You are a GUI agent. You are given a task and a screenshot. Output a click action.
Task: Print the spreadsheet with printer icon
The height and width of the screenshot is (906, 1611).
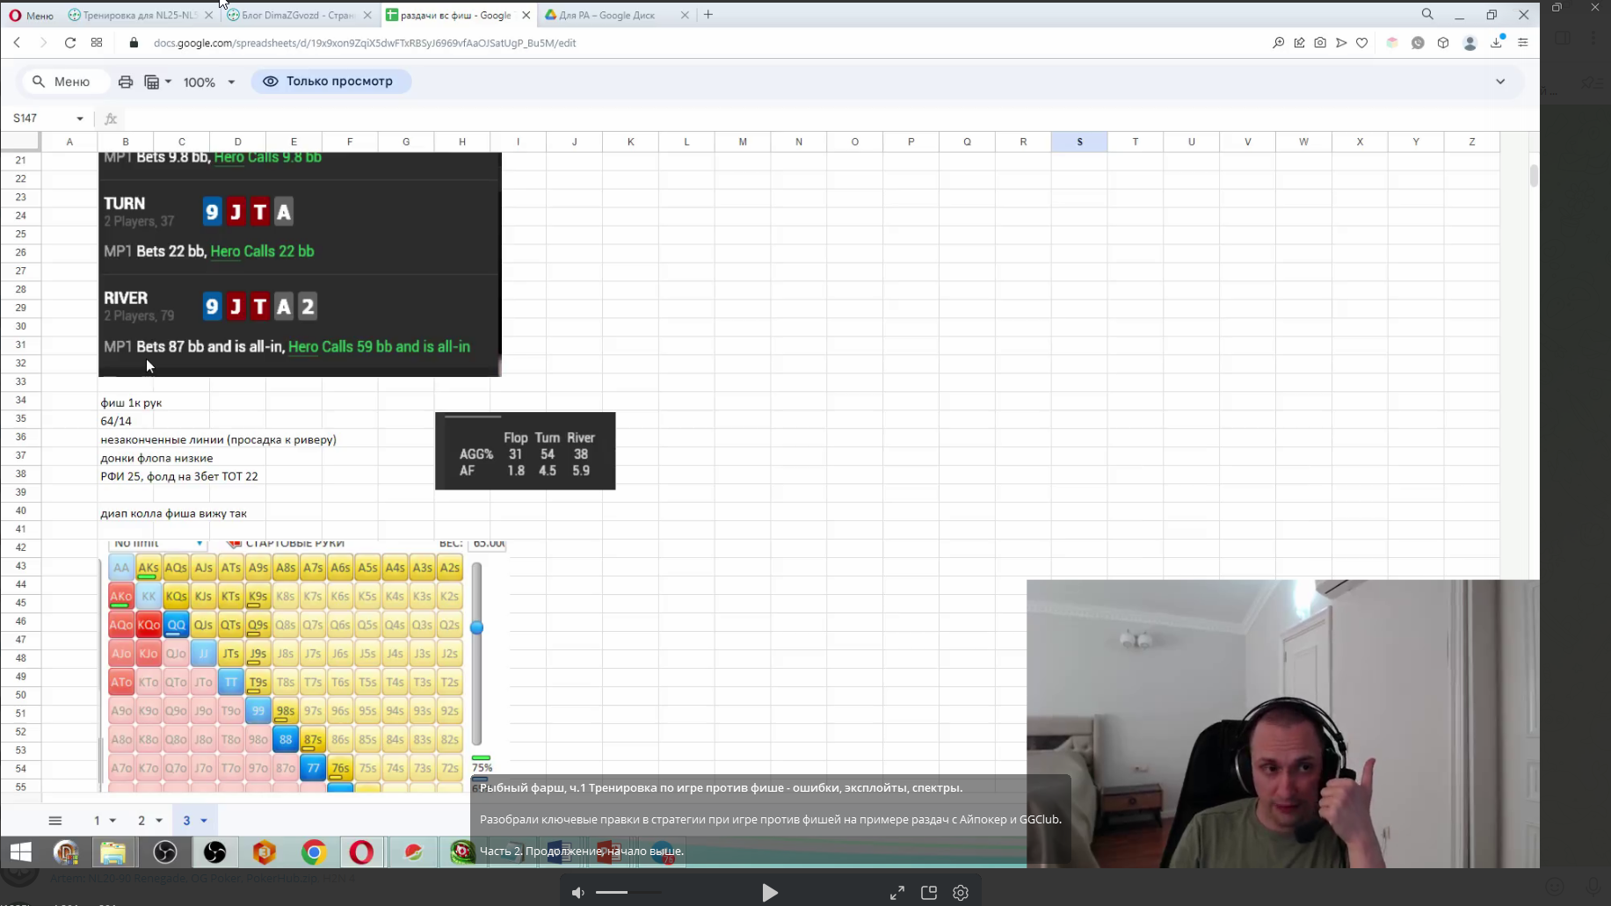pos(126,82)
